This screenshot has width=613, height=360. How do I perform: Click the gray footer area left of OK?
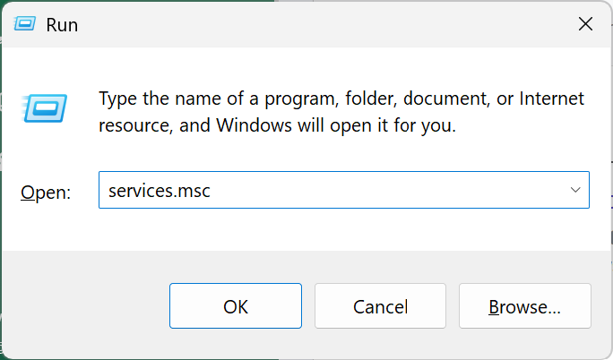[x=85, y=306]
